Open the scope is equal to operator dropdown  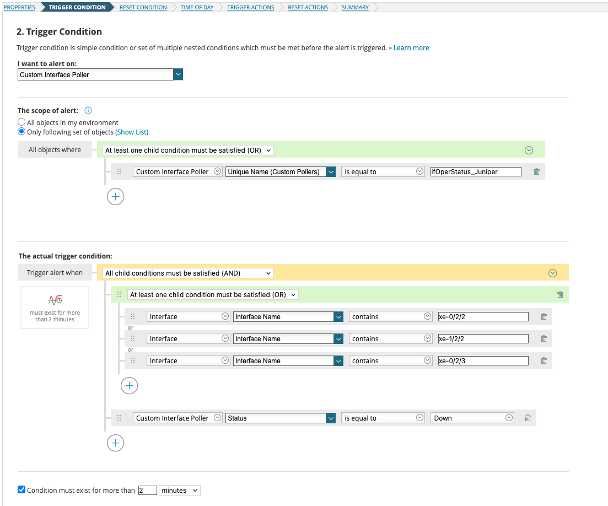(383, 171)
